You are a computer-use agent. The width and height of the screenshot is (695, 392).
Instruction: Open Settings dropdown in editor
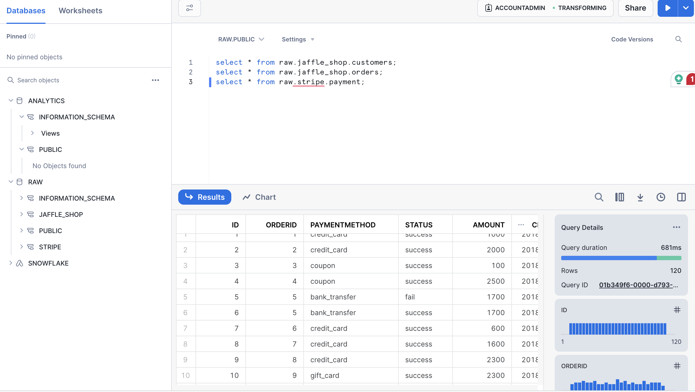pos(297,39)
